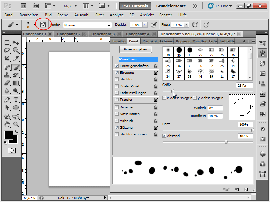Toggle the Abstand checkbox
Screen dimensions: 270x202
coord(164,136)
